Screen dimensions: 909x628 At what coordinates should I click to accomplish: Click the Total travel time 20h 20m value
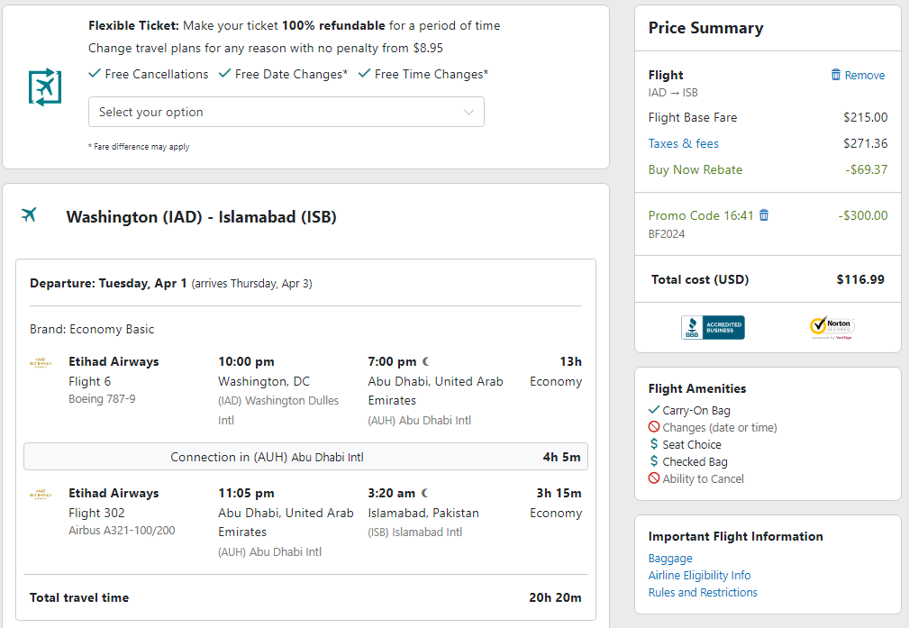tap(555, 597)
